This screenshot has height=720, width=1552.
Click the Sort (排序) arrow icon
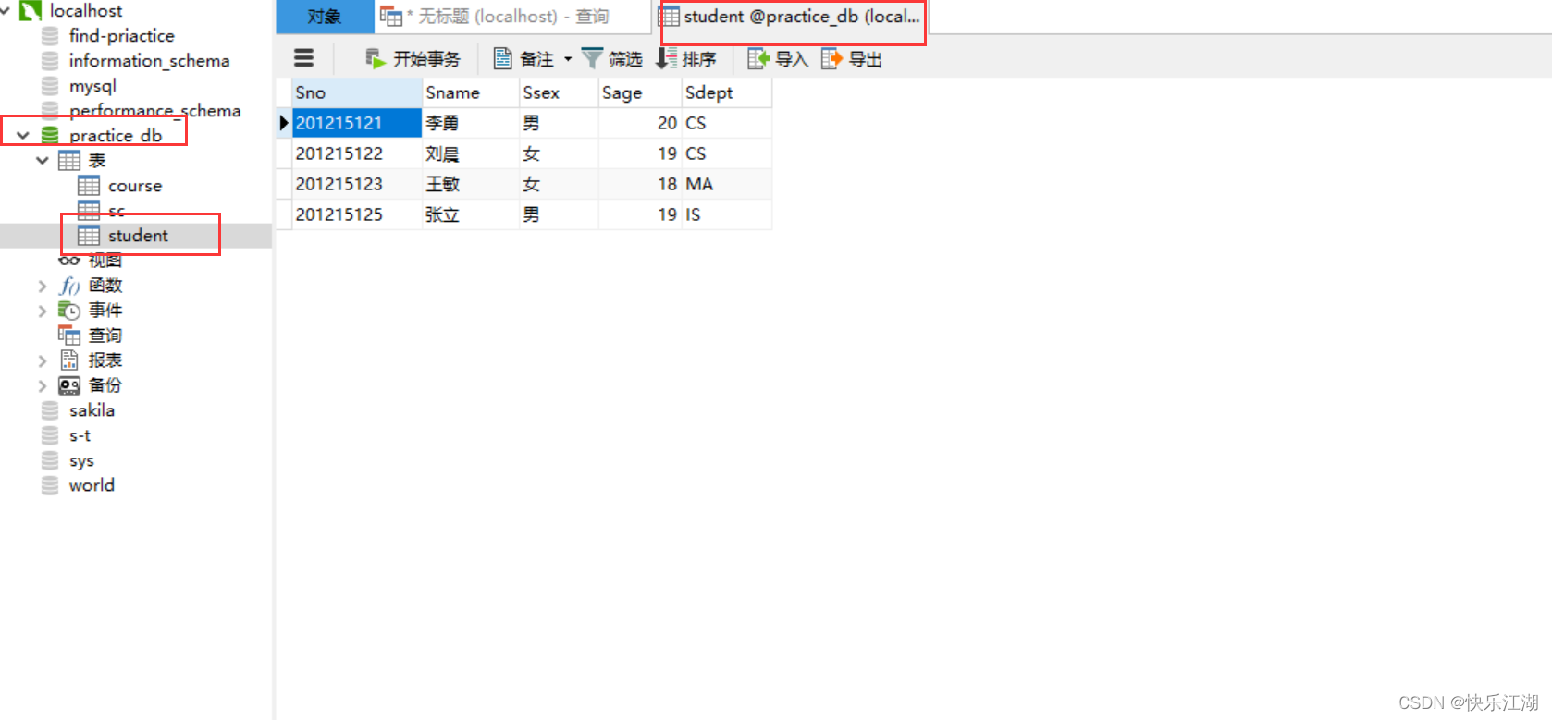click(666, 58)
